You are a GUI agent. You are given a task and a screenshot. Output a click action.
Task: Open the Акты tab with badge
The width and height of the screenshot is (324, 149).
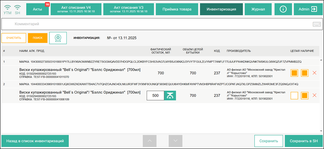click(x=38, y=9)
